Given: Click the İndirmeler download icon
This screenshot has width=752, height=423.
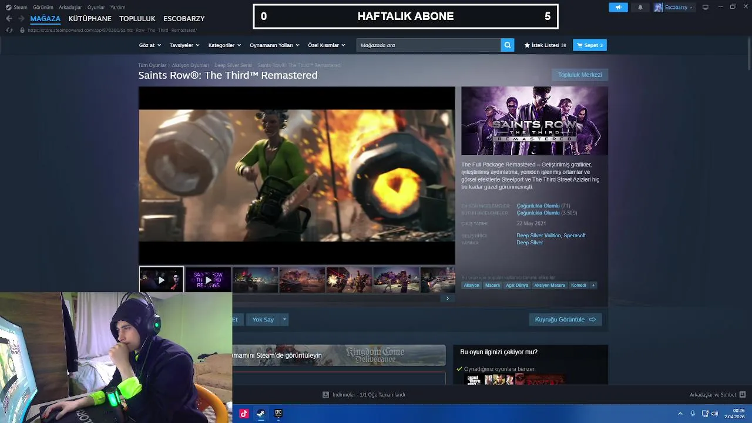Looking at the screenshot, I should 325,395.
